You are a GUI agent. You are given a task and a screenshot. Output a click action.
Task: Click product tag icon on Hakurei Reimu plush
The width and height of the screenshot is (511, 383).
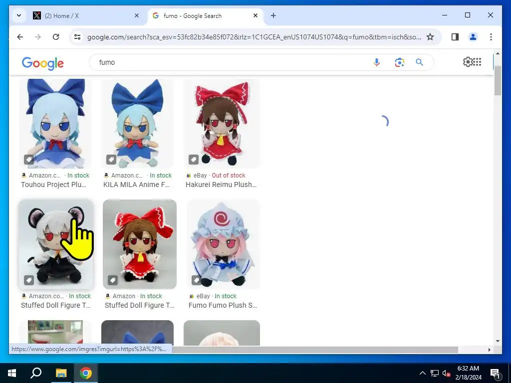pyautogui.click(x=194, y=160)
